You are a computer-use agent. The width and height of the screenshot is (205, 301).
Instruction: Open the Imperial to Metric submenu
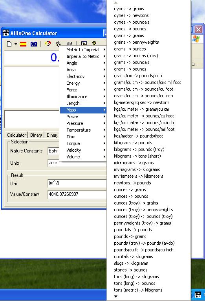click(x=83, y=56)
